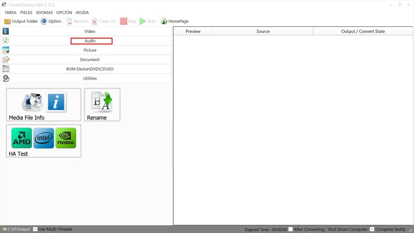Click the film reel Utilities icon
Image resolution: width=414 pixels, height=233 pixels.
click(x=6, y=78)
